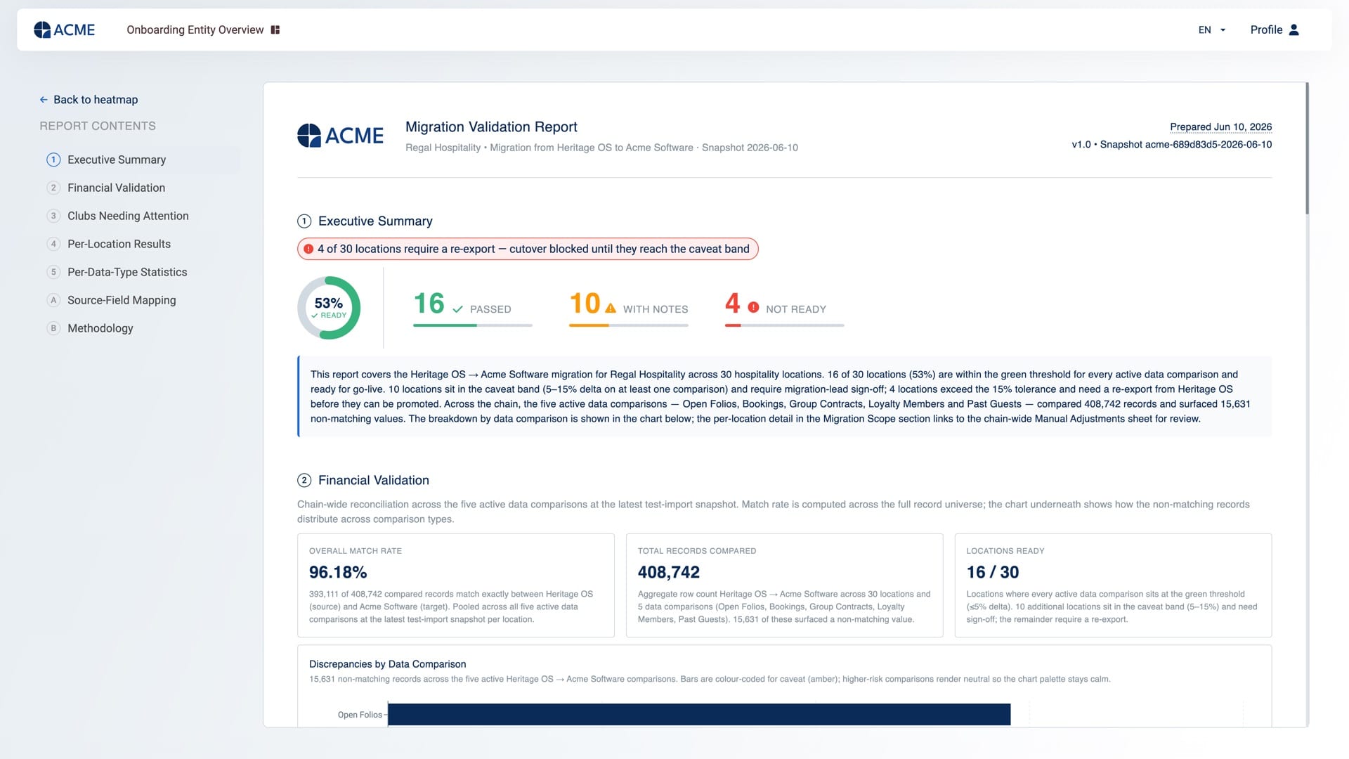Open the Onboarding Entity Overview grid icon
Screen dimensions: 1349x759
tap(275, 30)
